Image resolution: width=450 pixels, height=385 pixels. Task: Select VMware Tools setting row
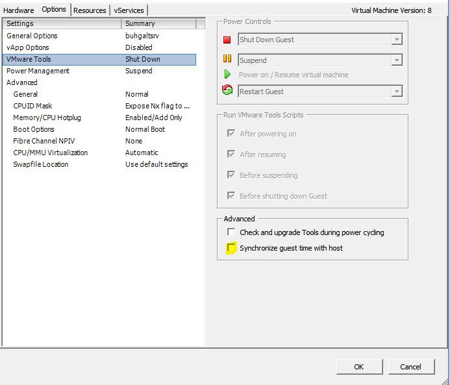point(99,59)
